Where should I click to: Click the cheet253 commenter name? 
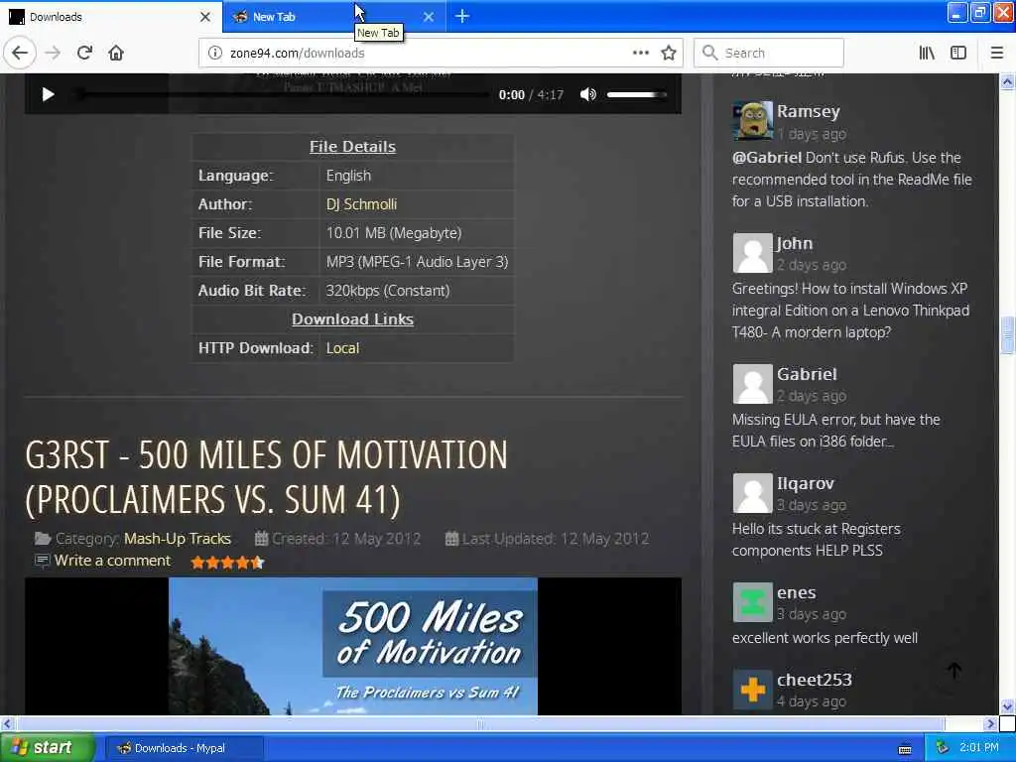(x=815, y=680)
